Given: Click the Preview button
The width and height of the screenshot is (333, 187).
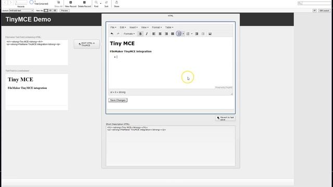Looking at the screenshot, I should [65, 10].
